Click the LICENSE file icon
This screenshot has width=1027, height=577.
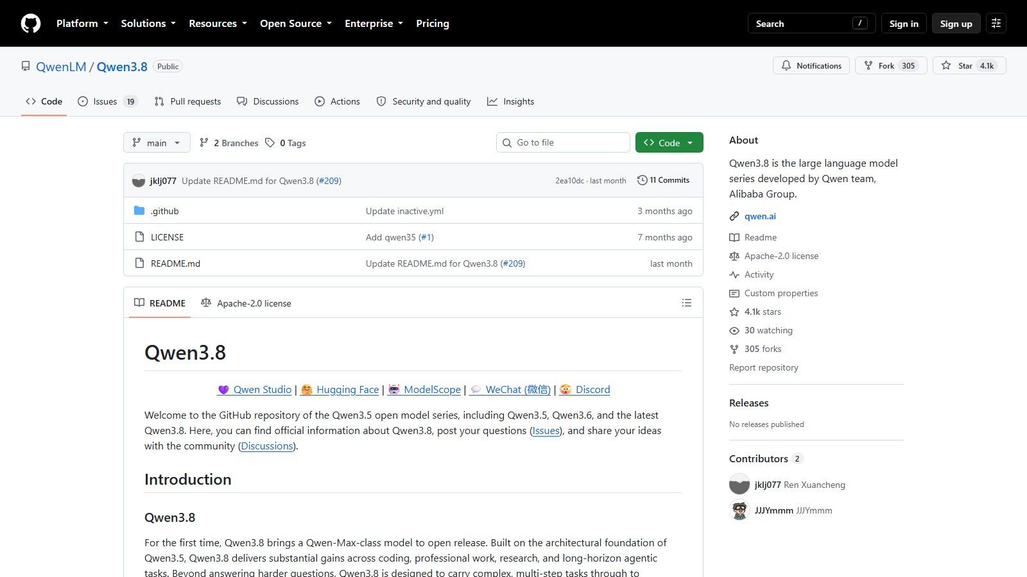pyautogui.click(x=139, y=237)
